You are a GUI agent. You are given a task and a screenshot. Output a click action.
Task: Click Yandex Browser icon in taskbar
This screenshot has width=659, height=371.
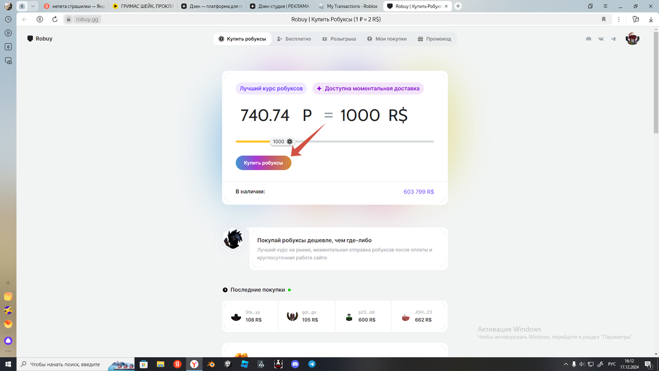[x=194, y=364]
